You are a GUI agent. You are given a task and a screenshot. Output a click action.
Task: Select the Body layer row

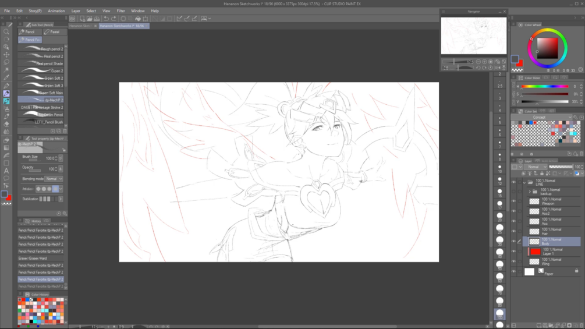click(552, 241)
